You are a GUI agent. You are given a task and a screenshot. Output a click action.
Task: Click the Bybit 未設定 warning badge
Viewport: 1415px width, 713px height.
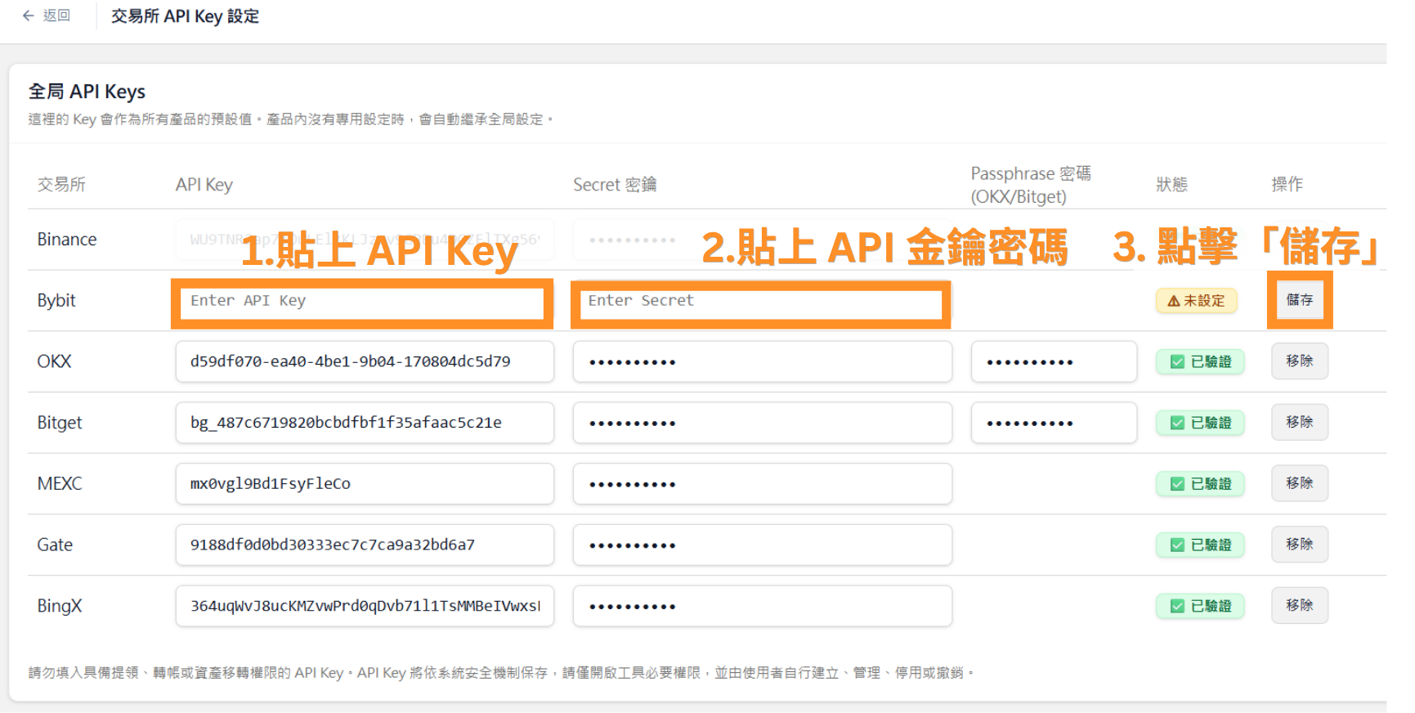pos(1196,301)
